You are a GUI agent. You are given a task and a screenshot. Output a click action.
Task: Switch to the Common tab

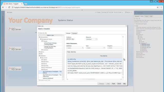75,33
